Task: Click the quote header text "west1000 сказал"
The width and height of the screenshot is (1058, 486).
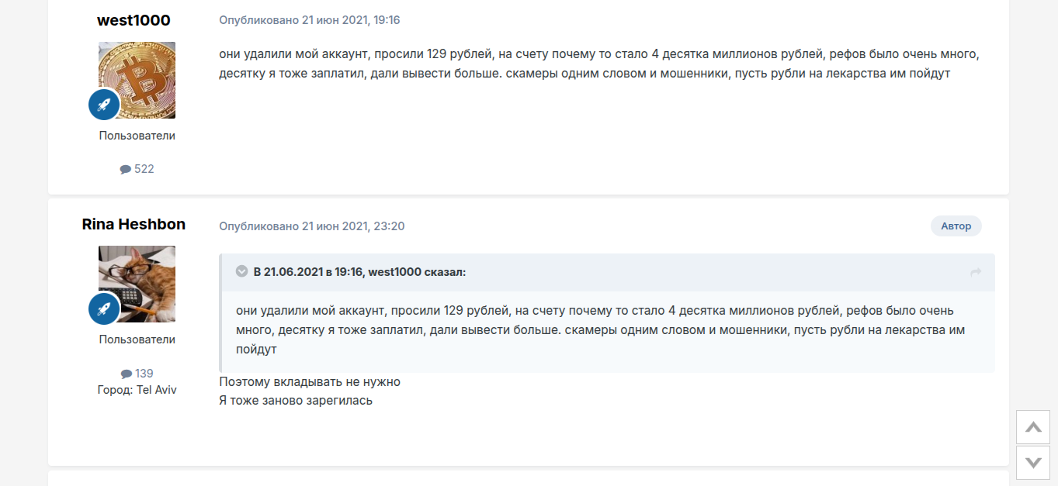Action: click(x=416, y=272)
